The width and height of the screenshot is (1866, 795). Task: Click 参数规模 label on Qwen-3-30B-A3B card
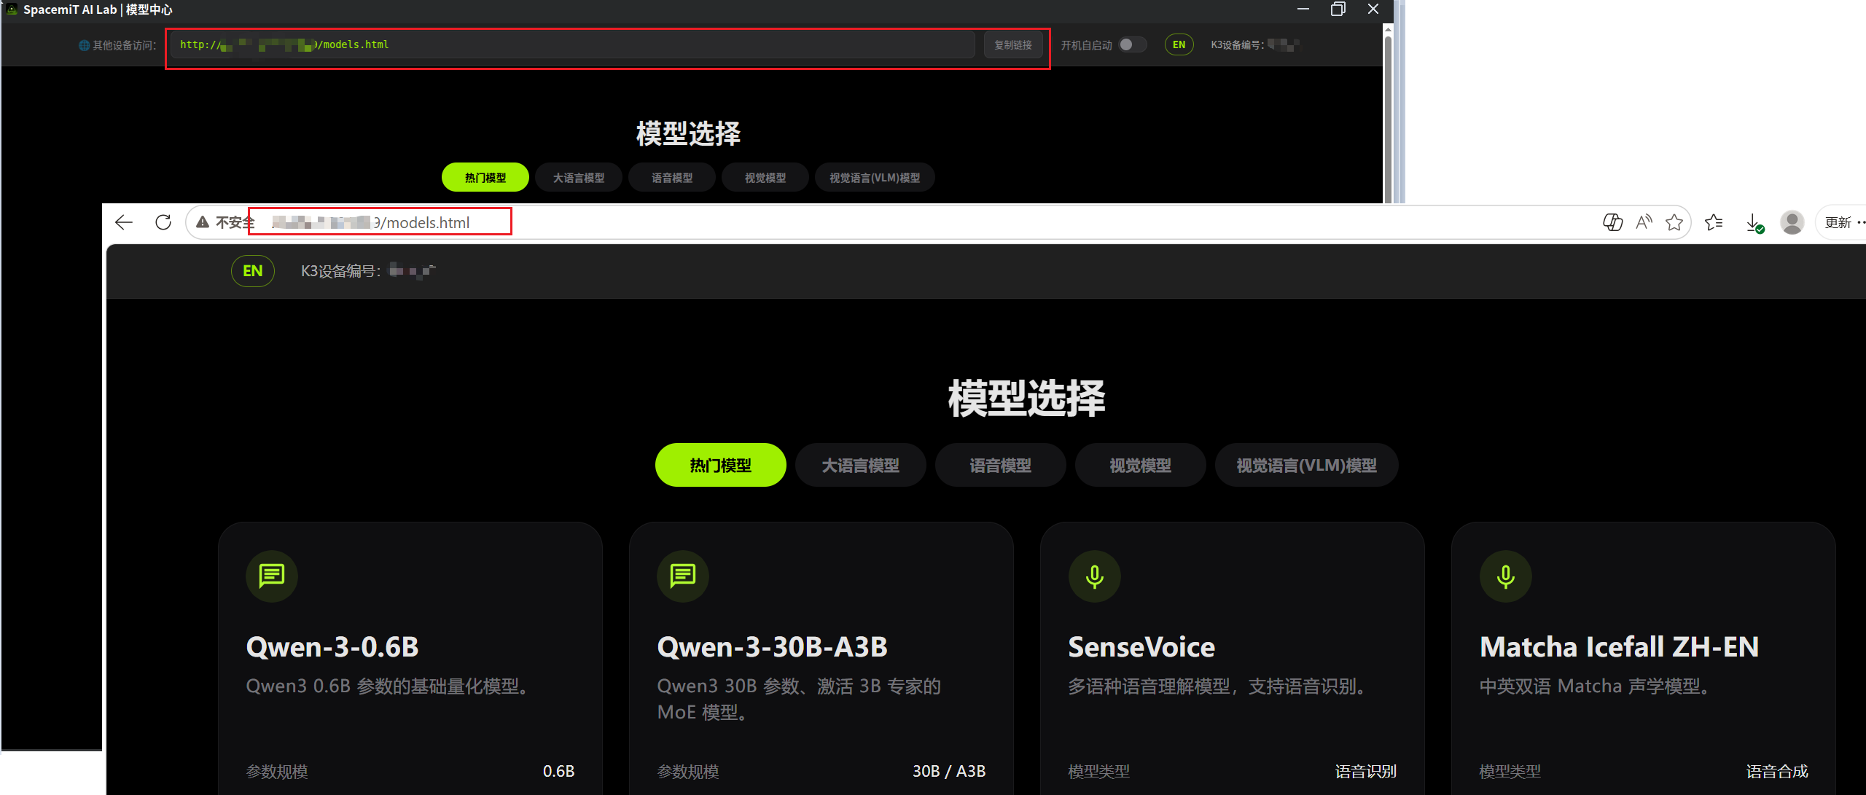tap(688, 771)
